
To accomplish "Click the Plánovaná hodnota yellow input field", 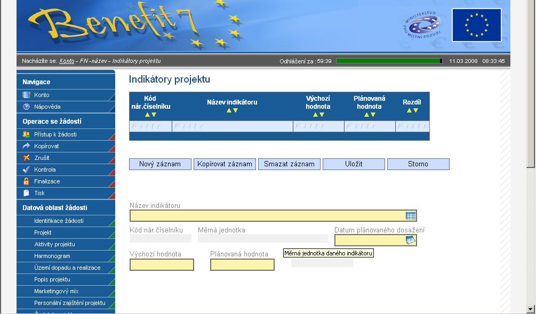I will 242,265.
